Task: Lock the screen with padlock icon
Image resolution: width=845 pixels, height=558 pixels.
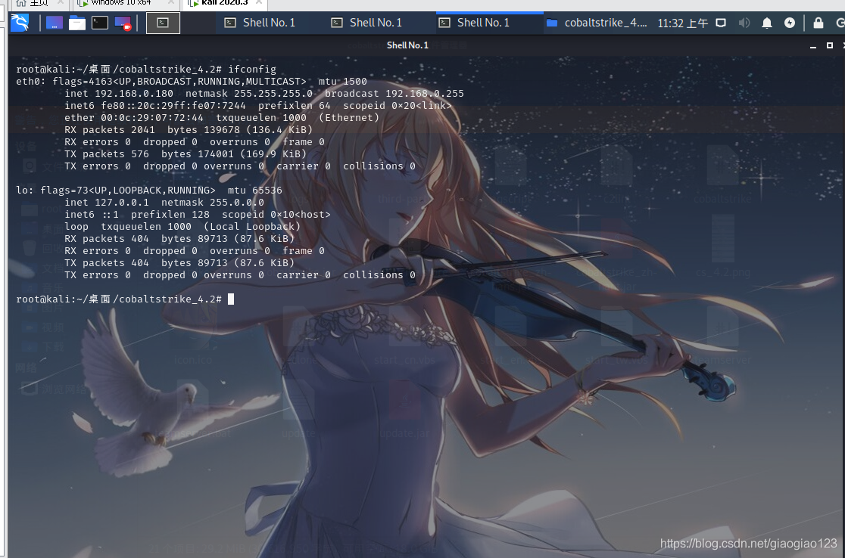Action: tap(818, 23)
